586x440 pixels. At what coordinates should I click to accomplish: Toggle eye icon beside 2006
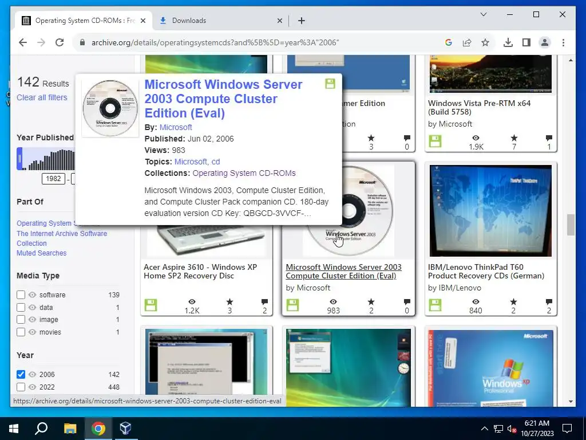tap(33, 374)
